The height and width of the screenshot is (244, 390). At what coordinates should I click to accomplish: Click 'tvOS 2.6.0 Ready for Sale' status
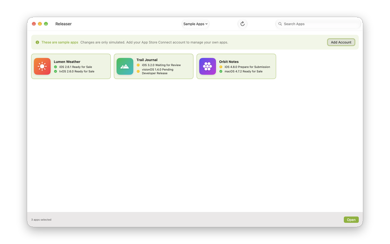(x=77, y=72)
